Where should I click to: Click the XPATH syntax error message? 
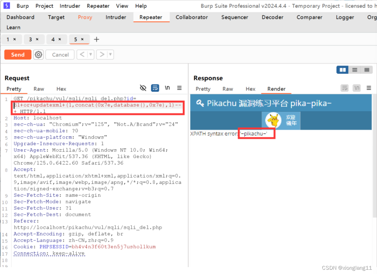[x=229, y=134]
